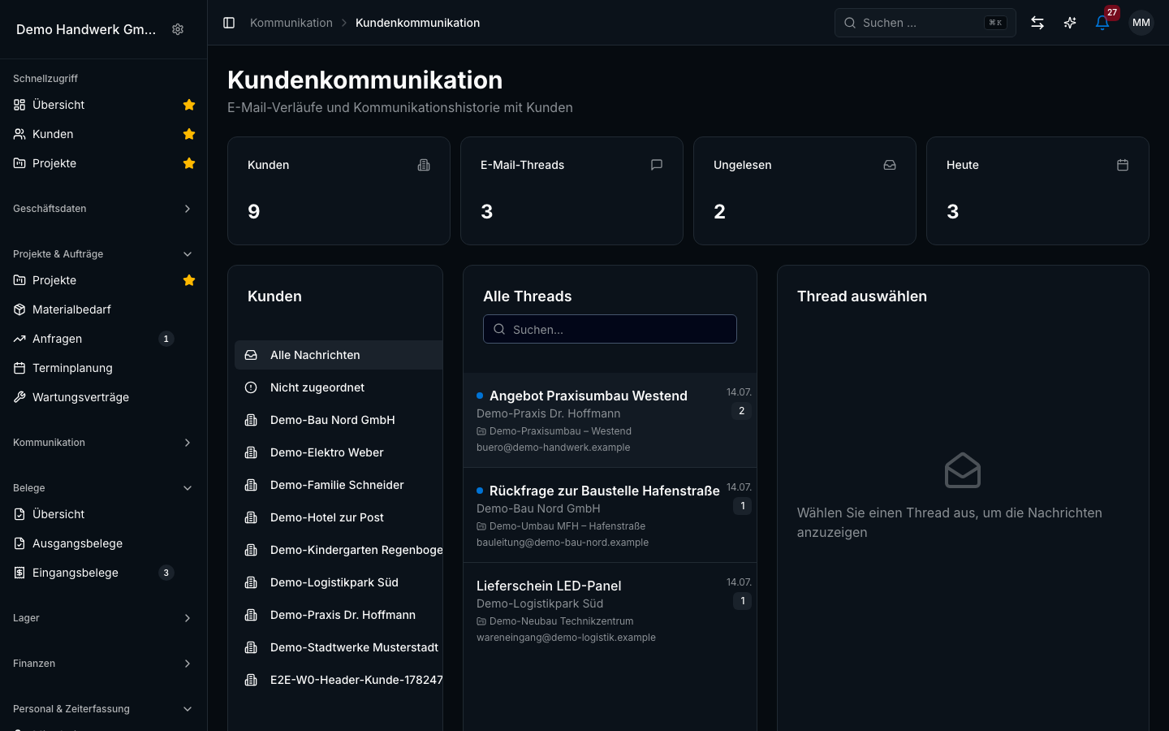Viewport: 1169px width, 731px height.
Task: Click the calendar icon on Heute card
Action: [x=1123, y=165]
